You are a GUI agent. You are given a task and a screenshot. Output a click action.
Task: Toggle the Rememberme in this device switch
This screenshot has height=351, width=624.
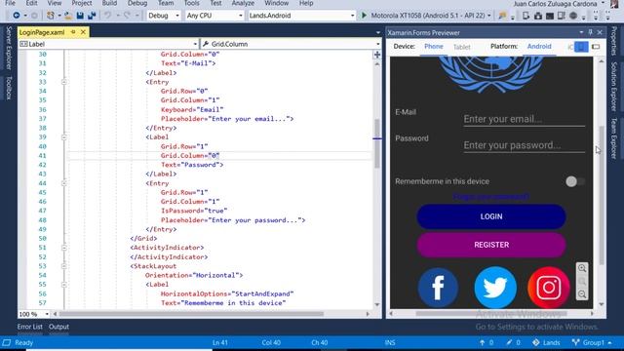point(575,181)
